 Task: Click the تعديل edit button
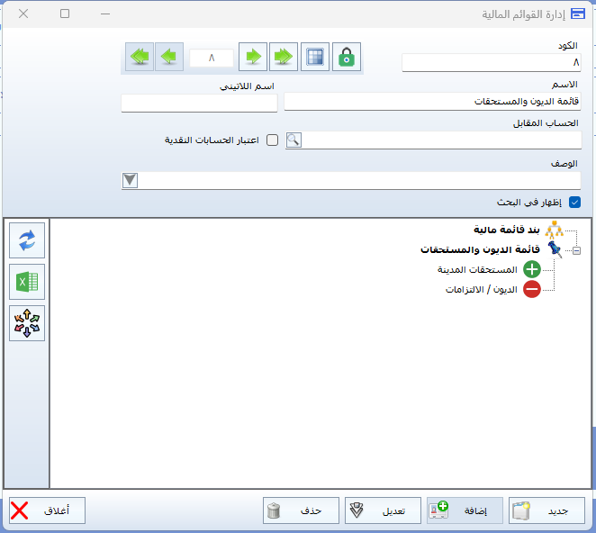(x=377, y=510)
